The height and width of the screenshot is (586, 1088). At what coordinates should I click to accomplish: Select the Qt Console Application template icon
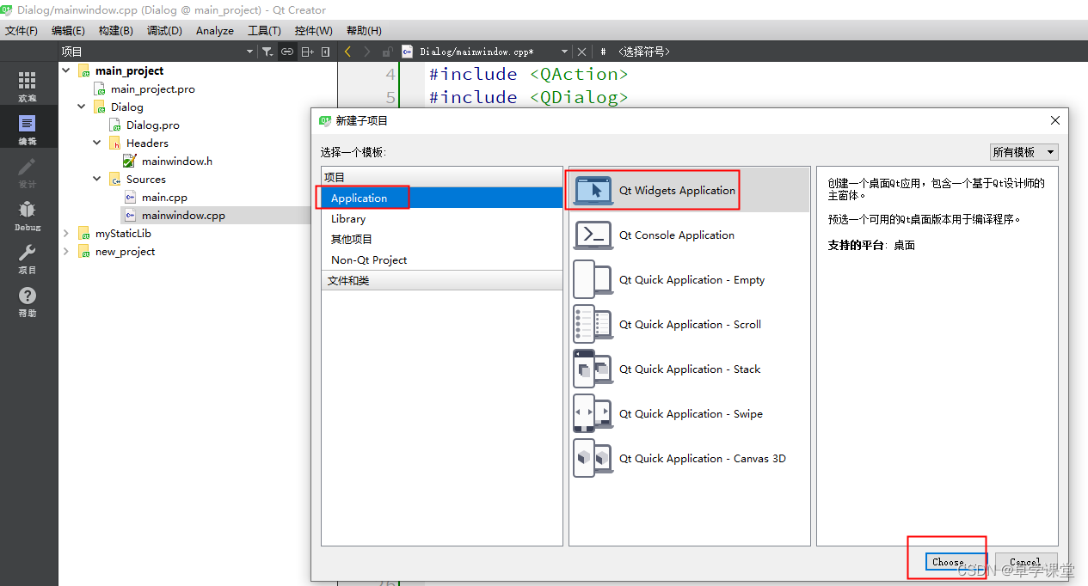pos(593,235)
